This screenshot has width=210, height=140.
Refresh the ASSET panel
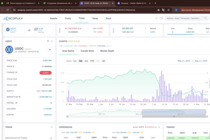(52, 41)
